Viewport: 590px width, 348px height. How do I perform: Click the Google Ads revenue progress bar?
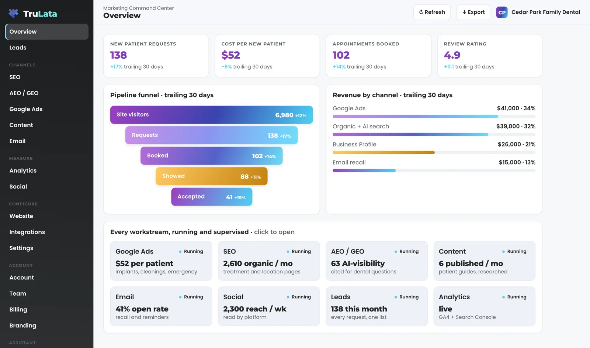coord(434,116)
